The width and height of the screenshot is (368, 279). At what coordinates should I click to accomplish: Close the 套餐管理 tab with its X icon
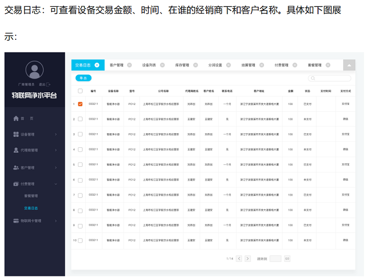[328, 65]
